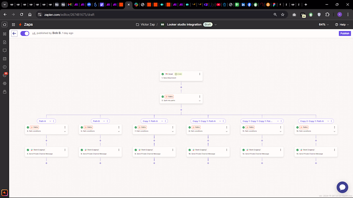Screen dimensions: 353x198
Task: Open the Copy 2: Copy 1: Path A chevron
Action: (328, 121)
